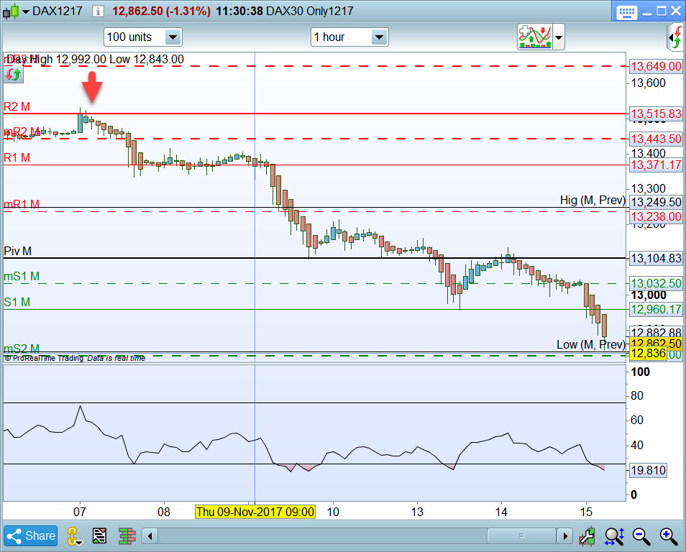Click the Hig (M, Prev) label
Viewport: 686px width, 552px height.
[593, 201]
